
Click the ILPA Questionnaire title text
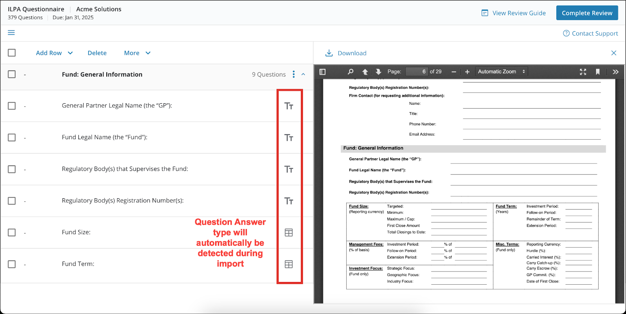(x=36, y=9)
